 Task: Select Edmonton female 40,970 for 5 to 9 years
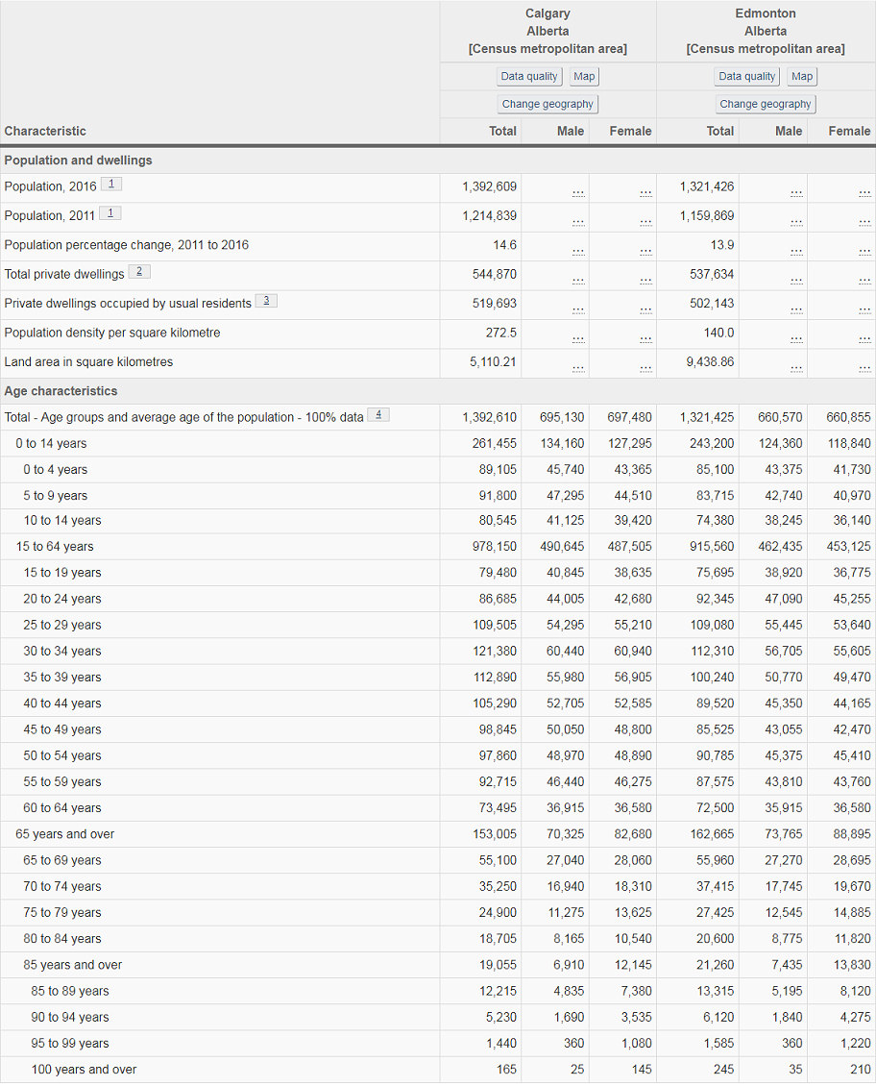coord(852,496)
